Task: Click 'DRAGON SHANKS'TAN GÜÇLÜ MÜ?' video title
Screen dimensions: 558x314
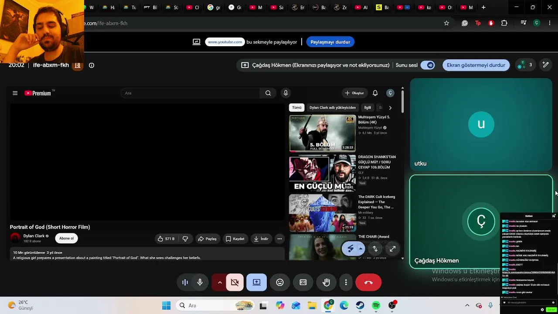Action: (377, 162)
